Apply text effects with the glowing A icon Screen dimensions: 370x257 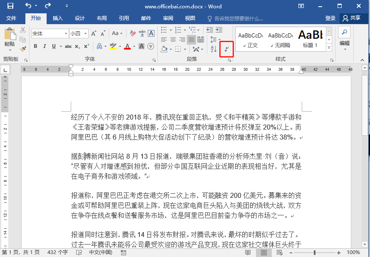(99, 46)
